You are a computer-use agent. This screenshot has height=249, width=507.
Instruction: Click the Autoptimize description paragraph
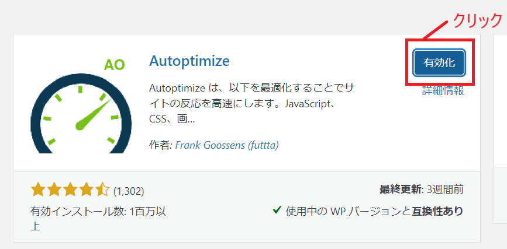(x=251, y=104)
